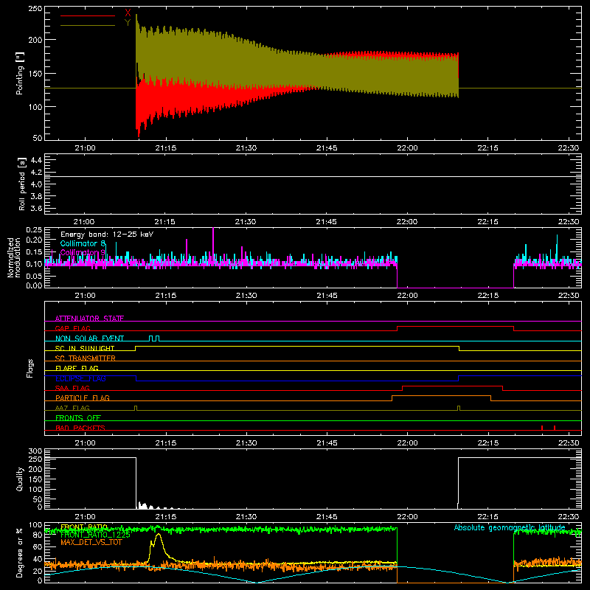The height and width of the screenshot is (590, 590).
Task: Click the olive Y legend label
Action: click(128, 23)
